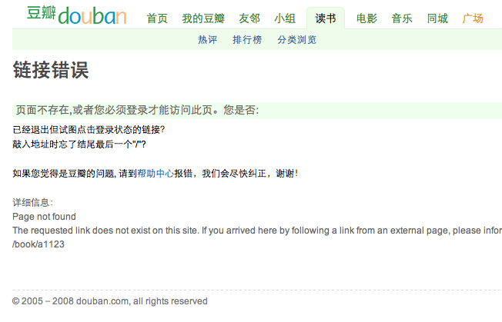Open the orange 广场 link
502x322 pixels.
473,18
